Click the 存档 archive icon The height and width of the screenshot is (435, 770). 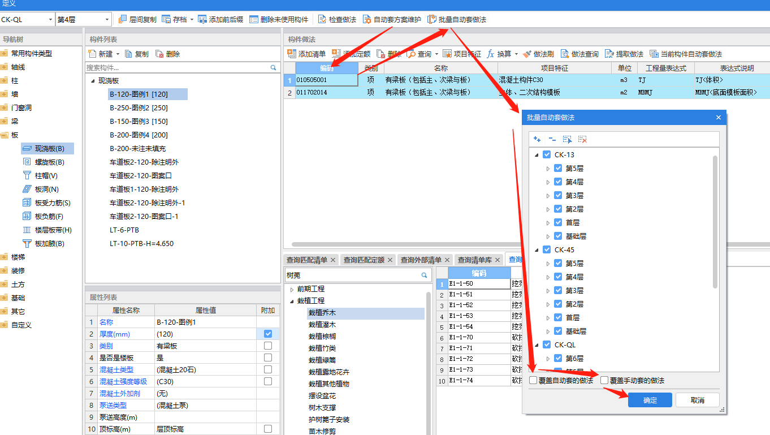tap(166, 19)
